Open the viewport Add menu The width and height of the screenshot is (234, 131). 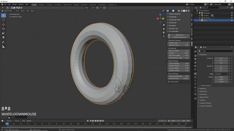[x=28, y=11]
